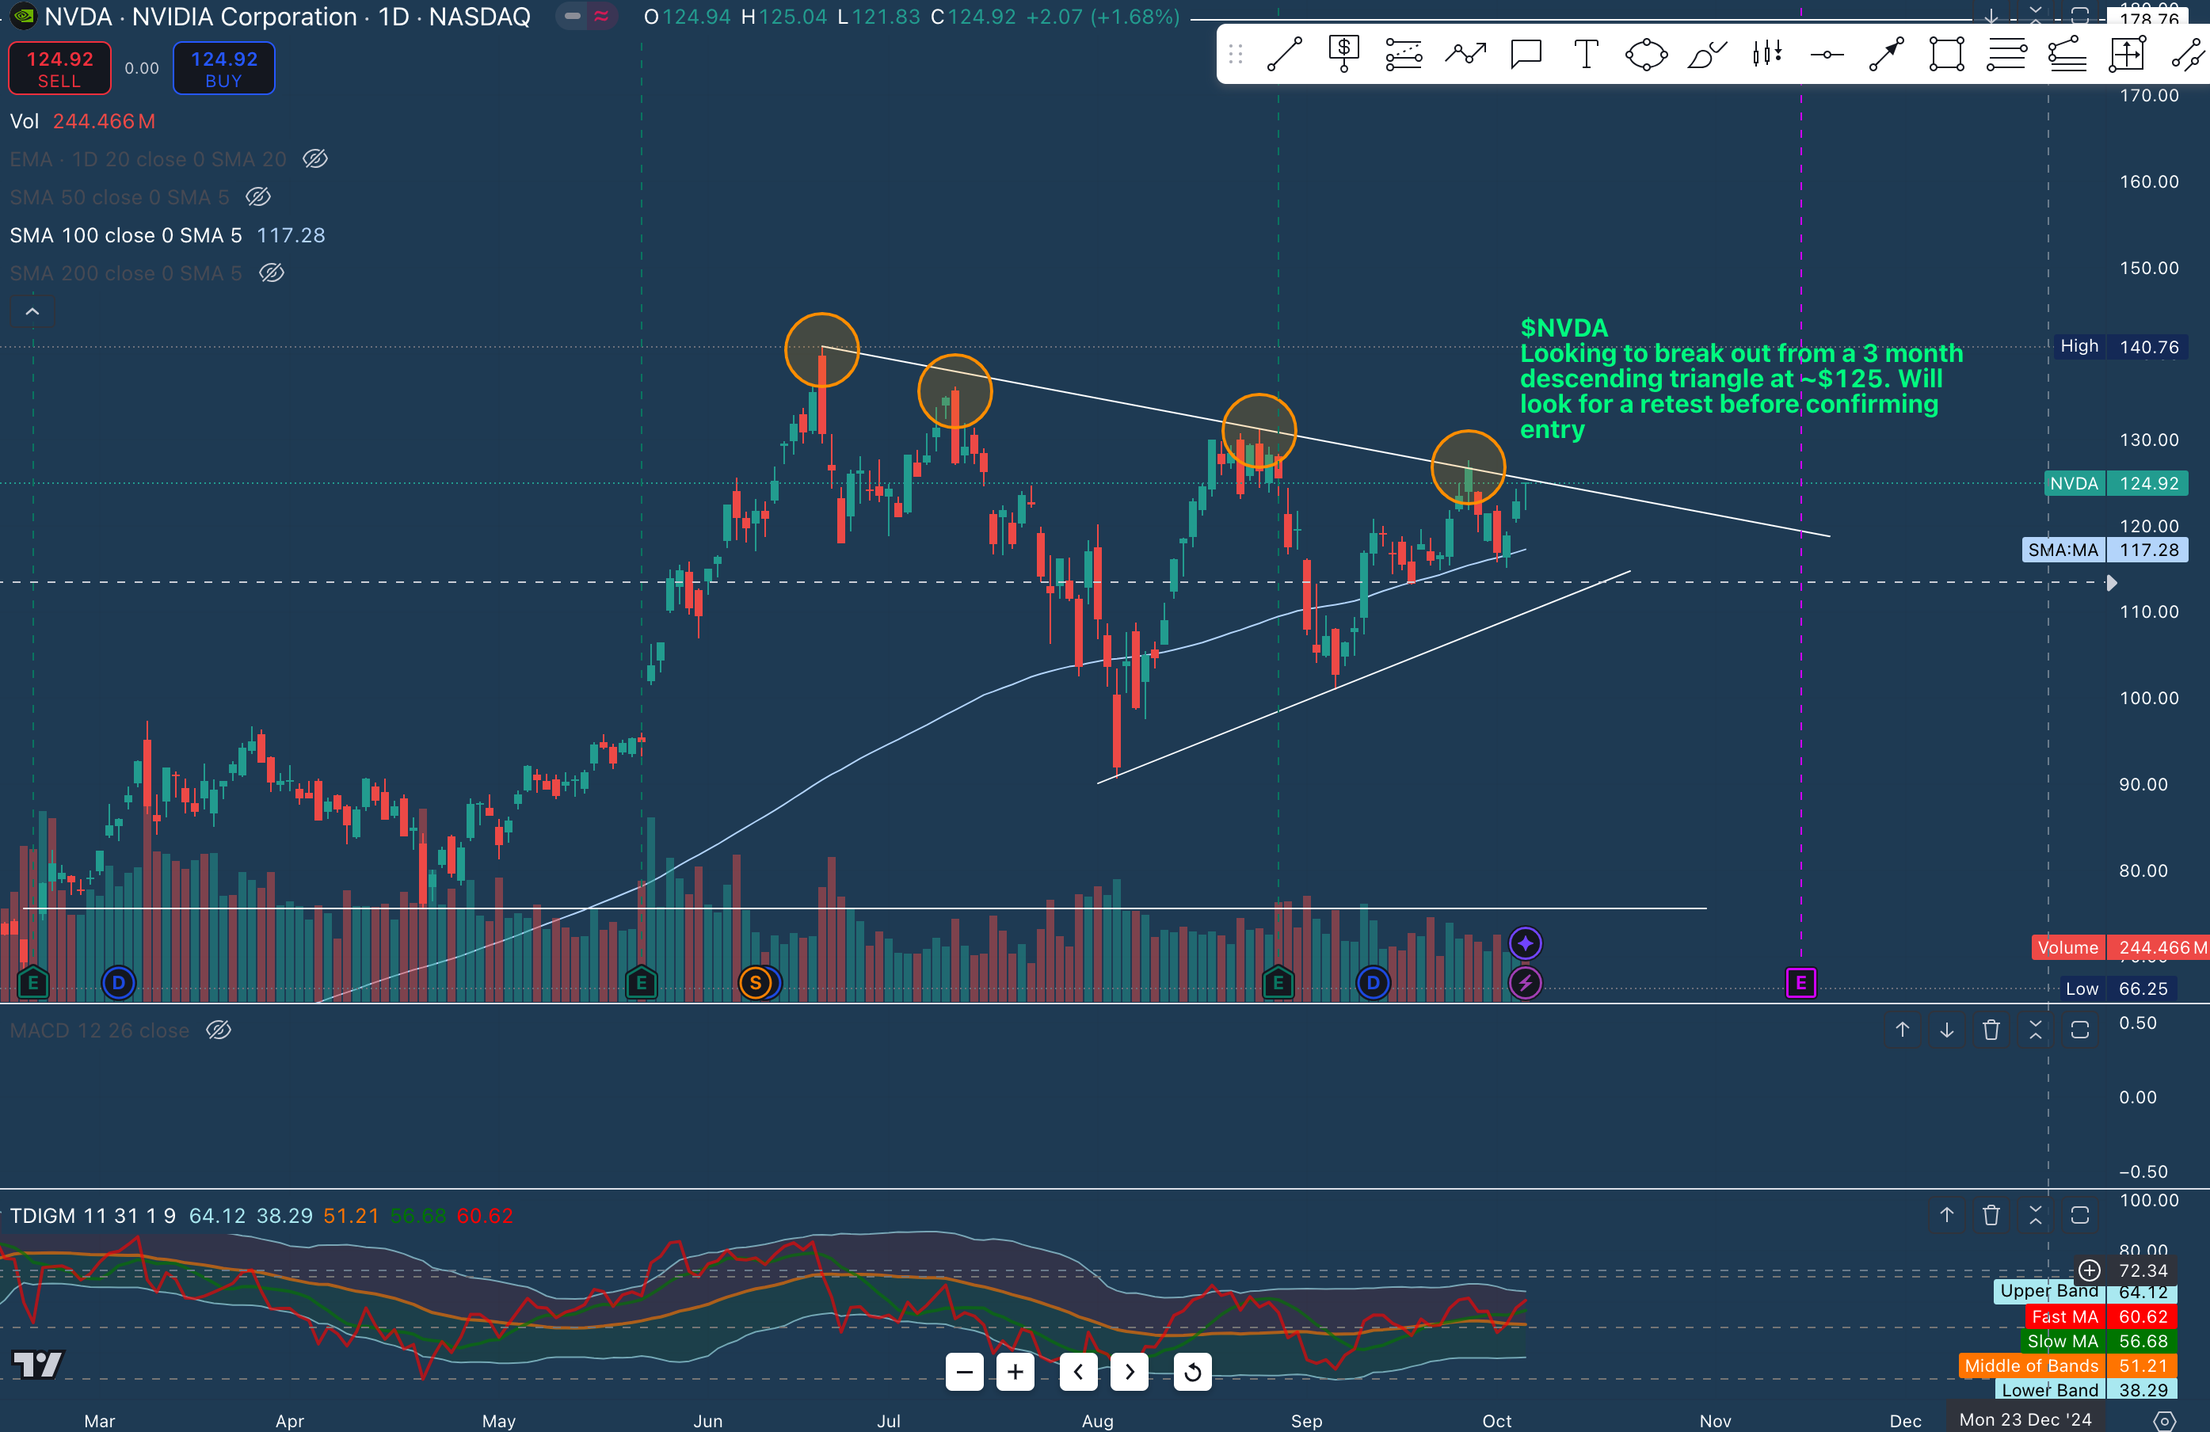2210x1432 pixels.
Task: Collapse the TDIGM pane
Action: pos(2036,1215)
